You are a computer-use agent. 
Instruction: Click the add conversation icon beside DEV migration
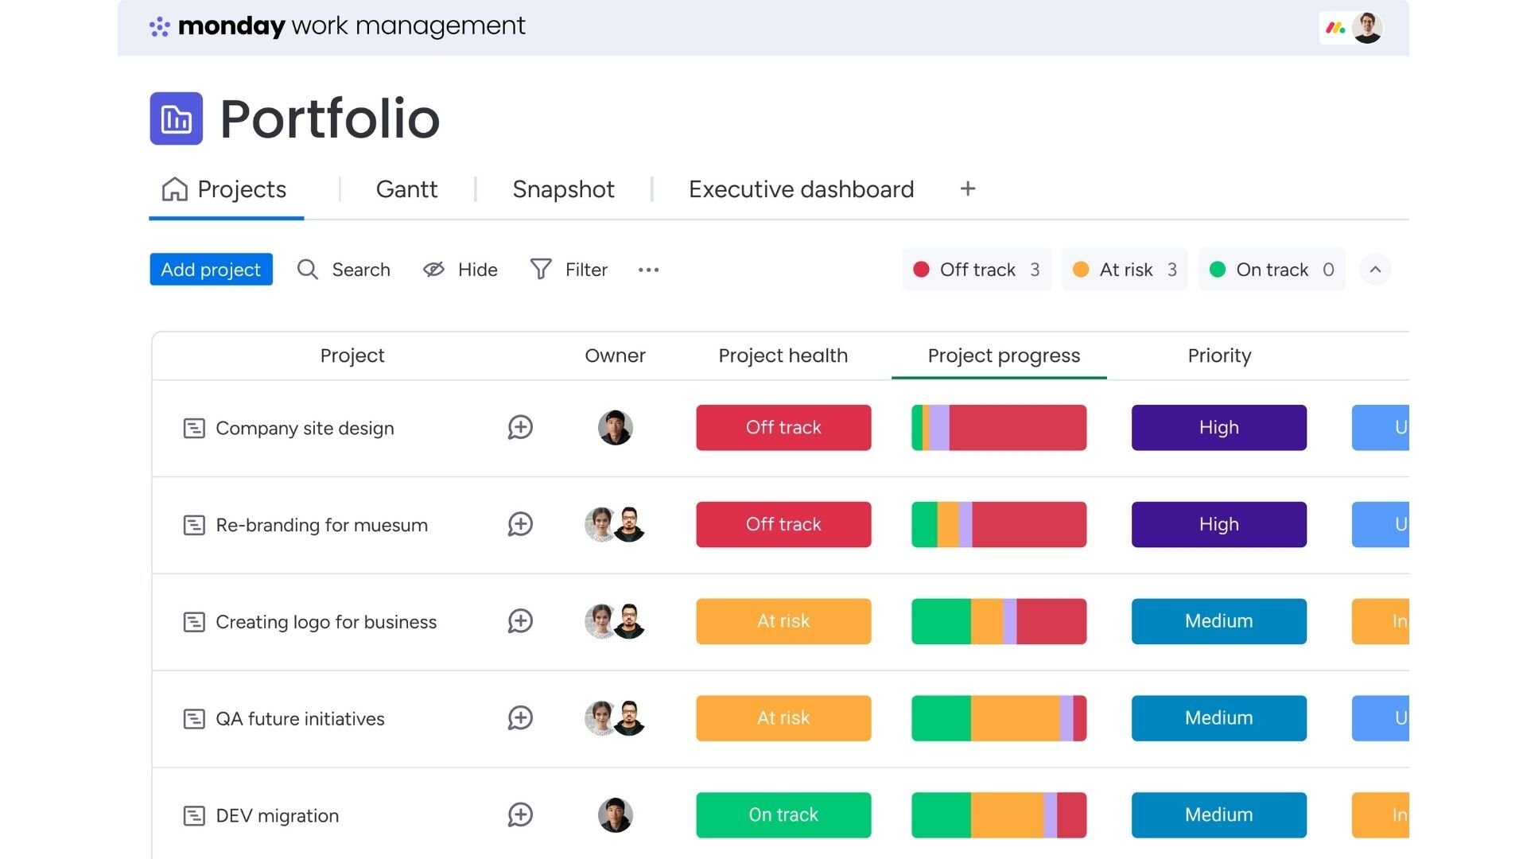click(x=521, y=814)
